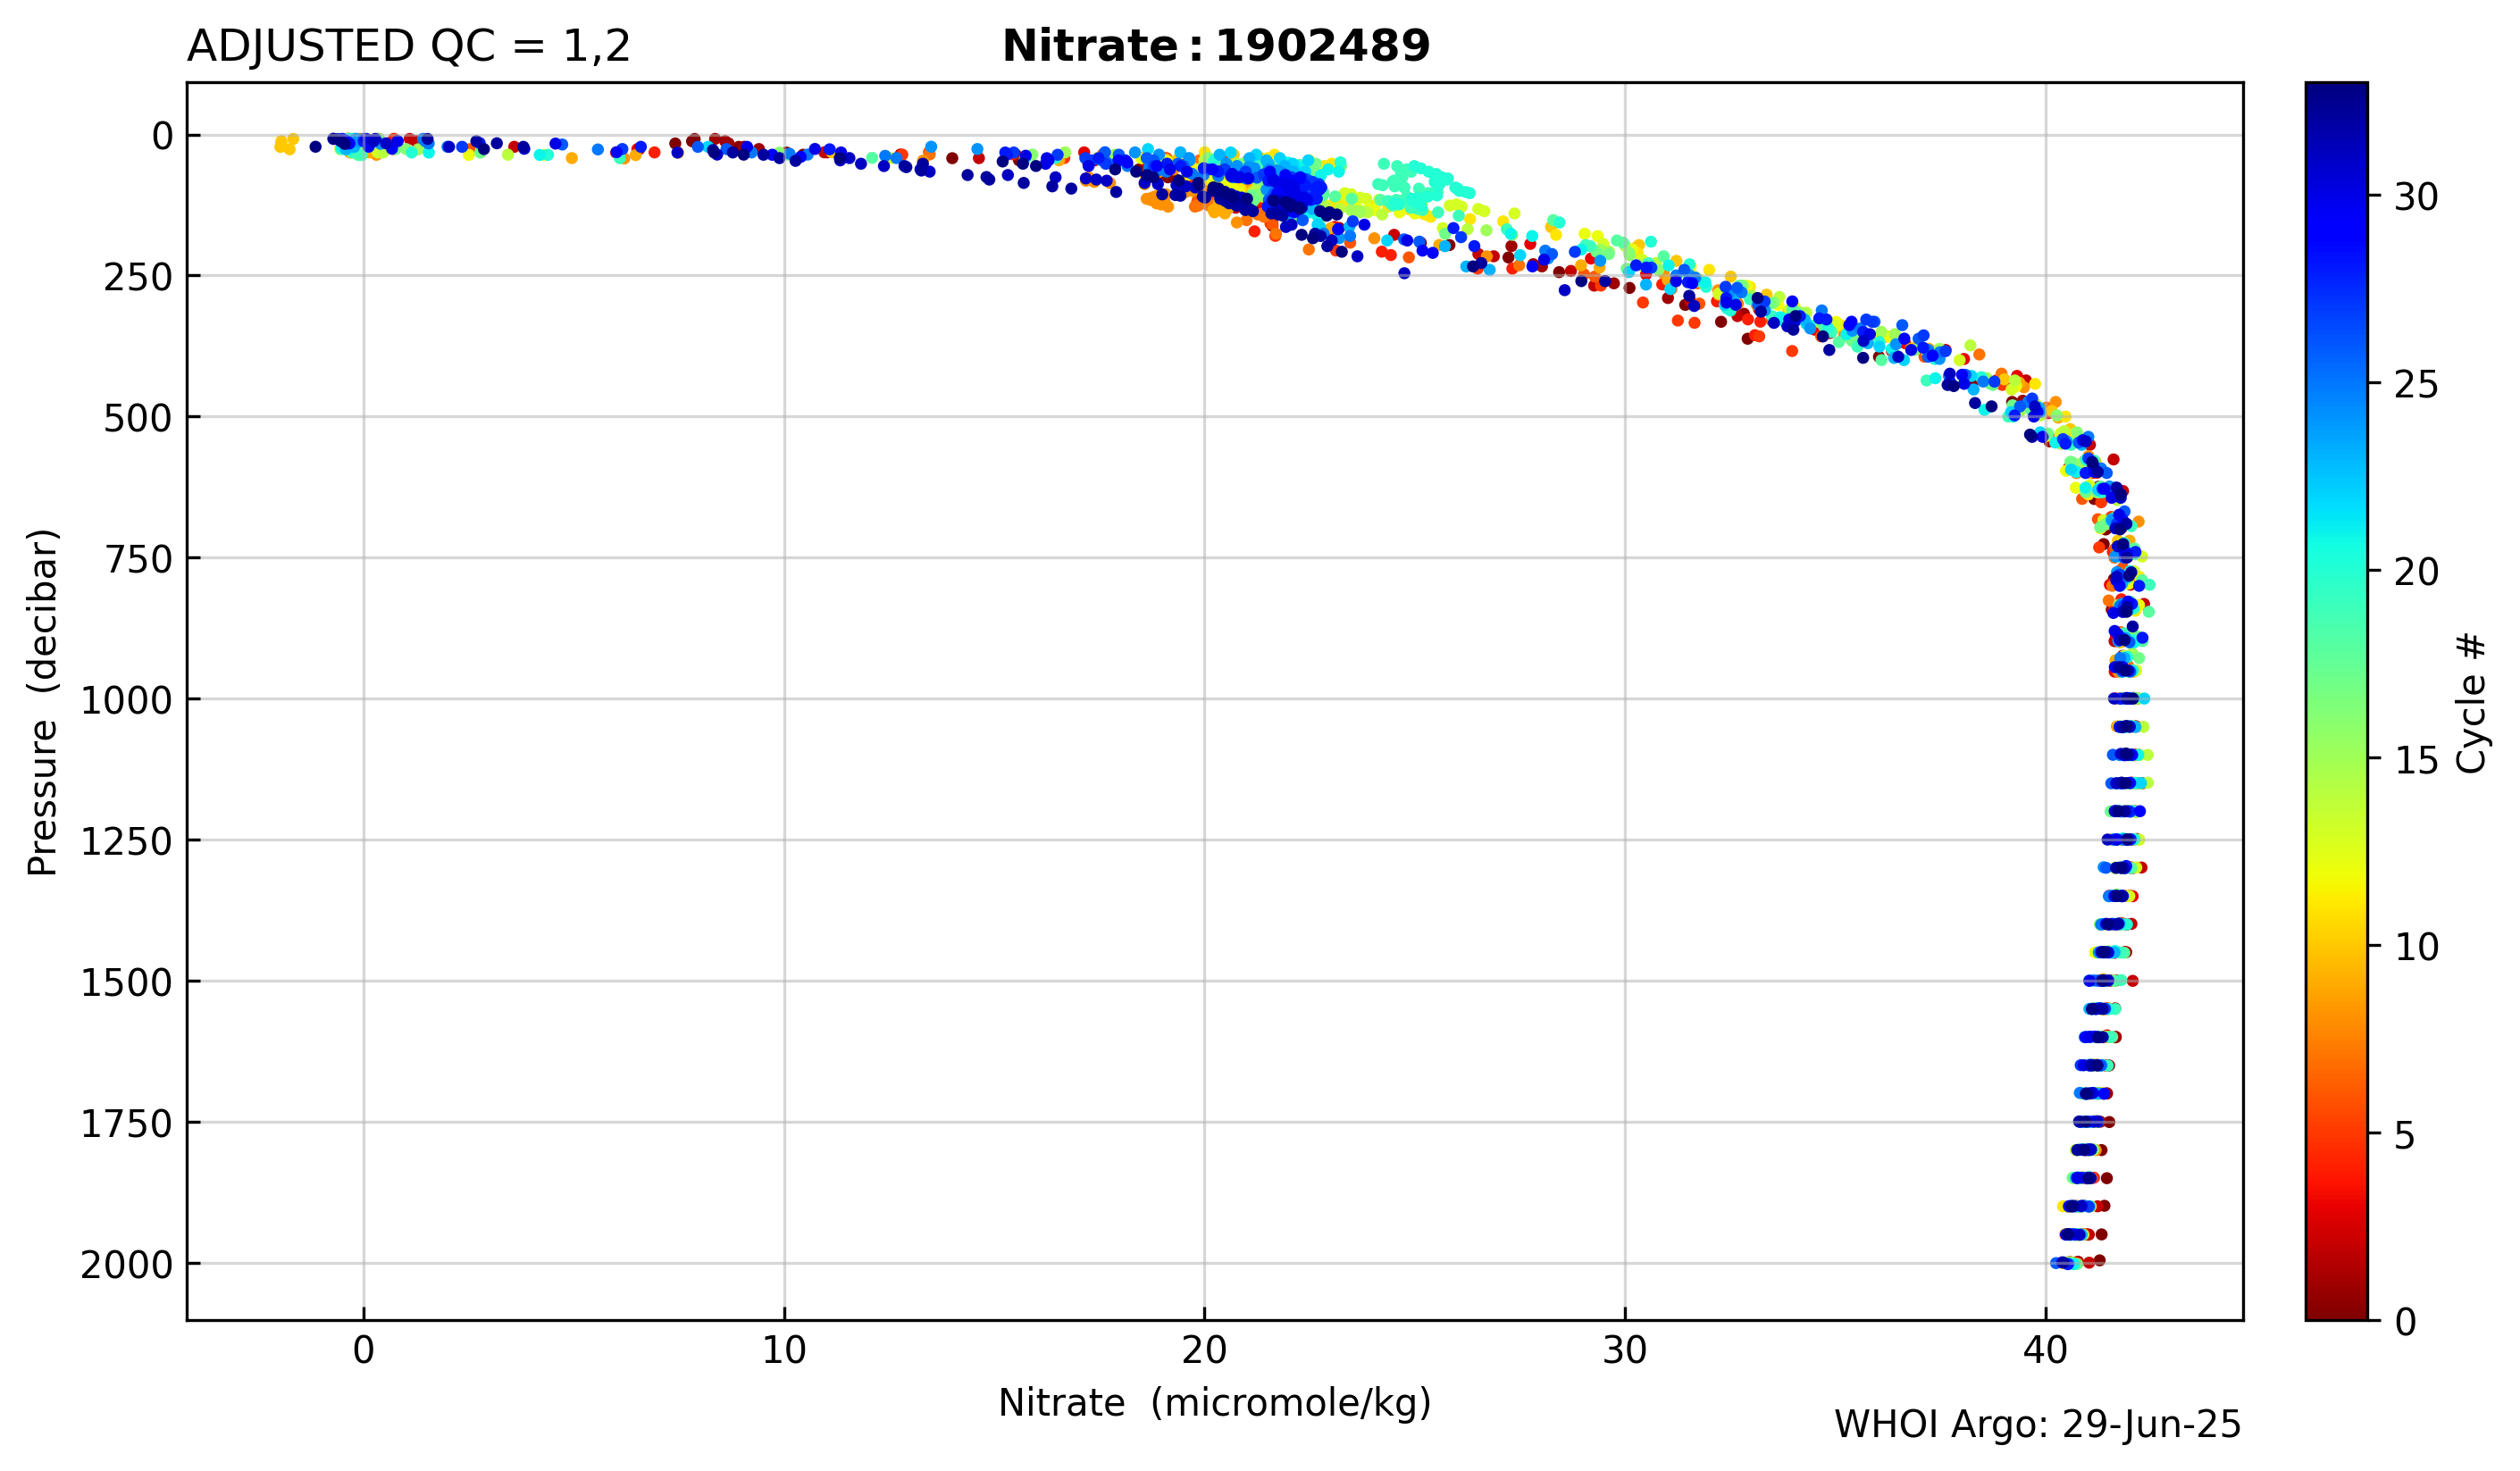Click the y-axis tick label '1250'

point(127,842)
